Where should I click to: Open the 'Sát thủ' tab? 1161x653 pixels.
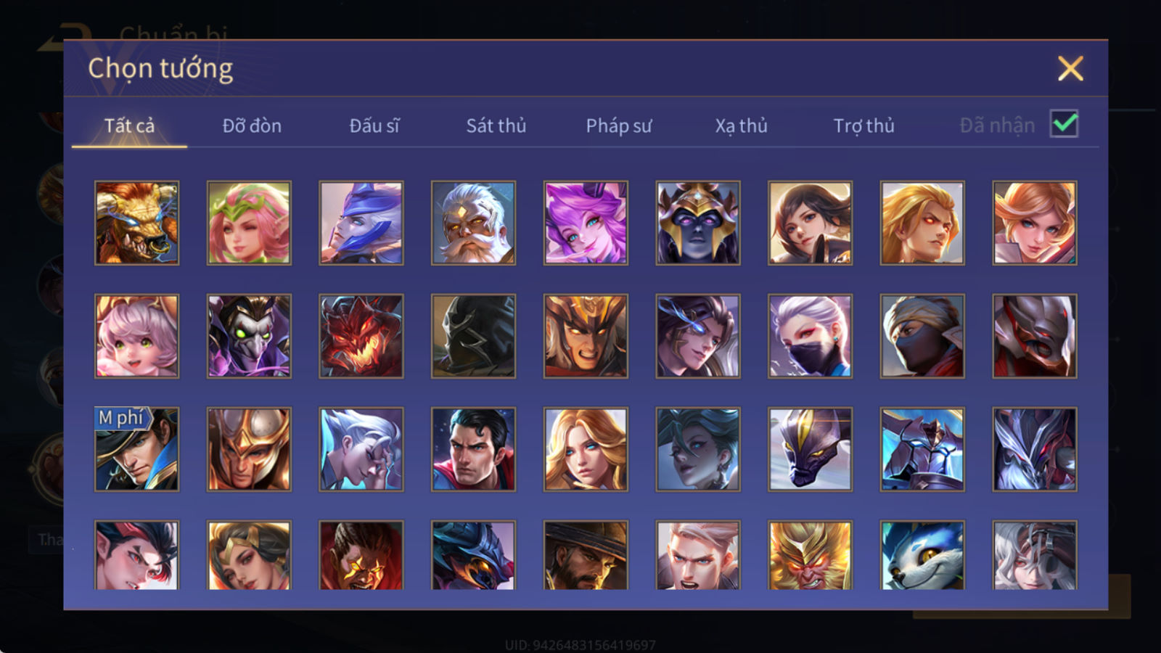(x=496, y=126)
